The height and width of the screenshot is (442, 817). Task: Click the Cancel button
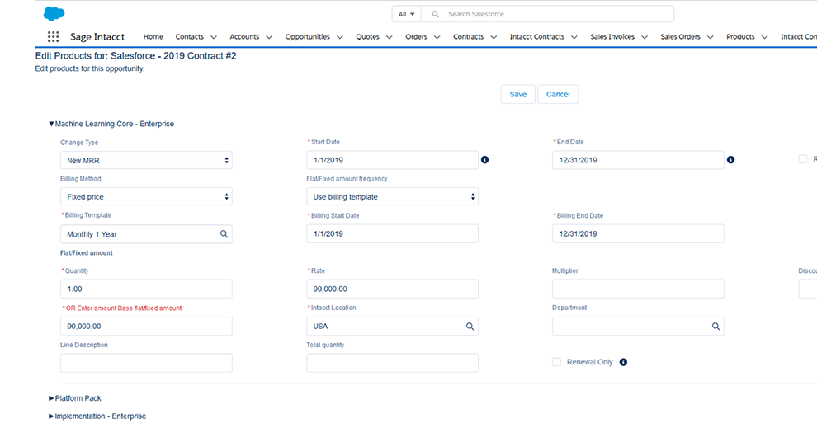click(x=558, y=94)
